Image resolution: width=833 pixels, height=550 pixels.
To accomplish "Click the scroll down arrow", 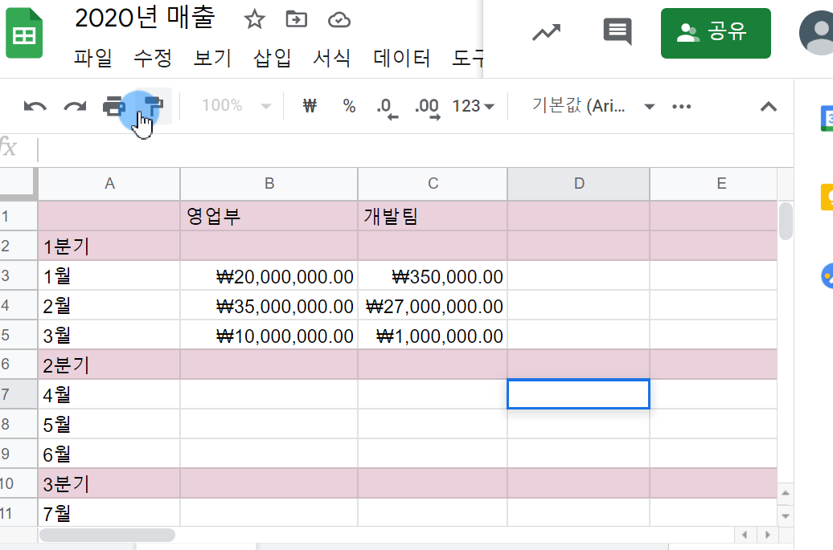I will pos(786,515).
